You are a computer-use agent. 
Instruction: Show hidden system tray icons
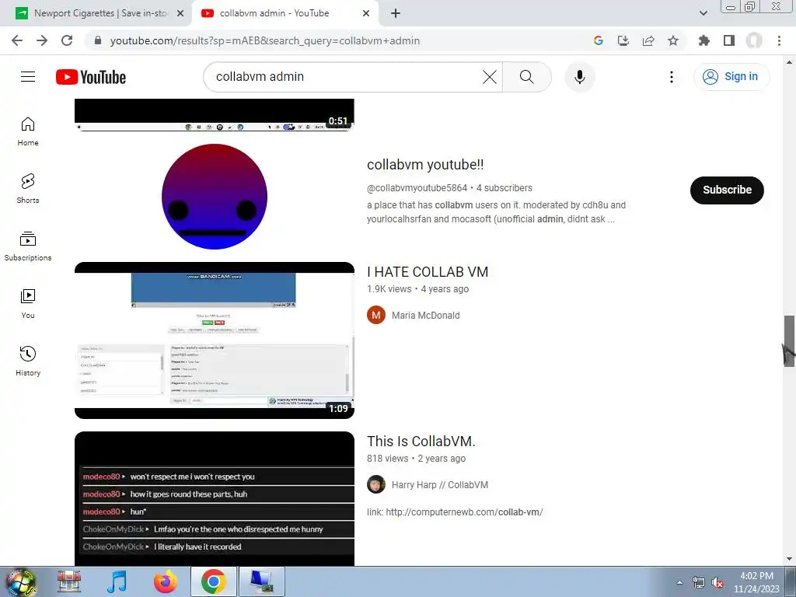click(679, 582)
